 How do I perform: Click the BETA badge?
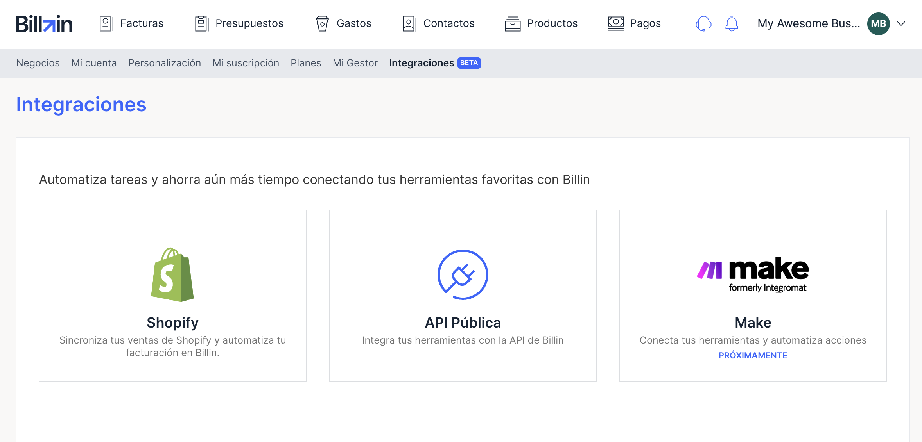[469, 63]
